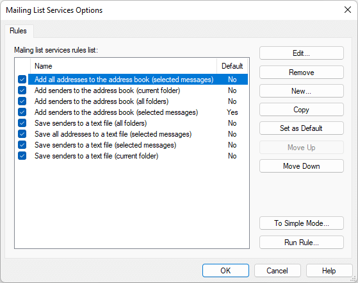Screen dimensions: 358x283
Task: Copy the selected rule
Action: (302, 110)
